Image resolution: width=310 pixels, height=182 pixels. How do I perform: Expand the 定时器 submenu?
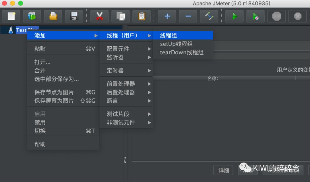[126, 71]
